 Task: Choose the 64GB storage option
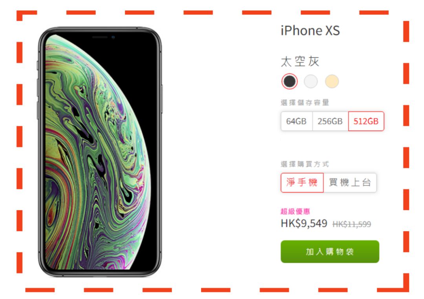tap(297, 121)
